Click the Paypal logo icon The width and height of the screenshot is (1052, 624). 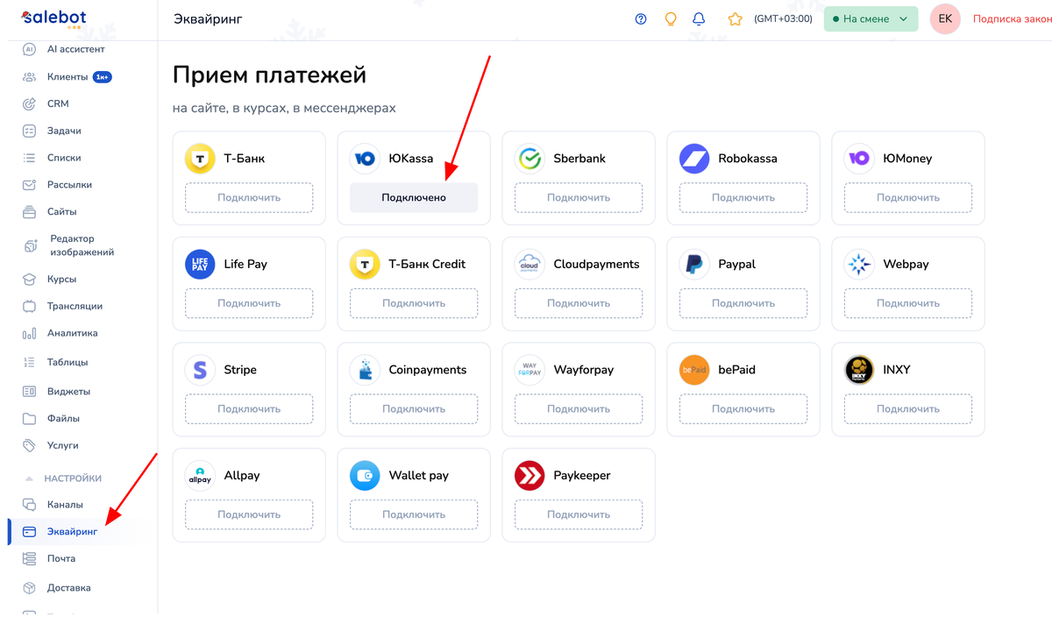point(694,264)
